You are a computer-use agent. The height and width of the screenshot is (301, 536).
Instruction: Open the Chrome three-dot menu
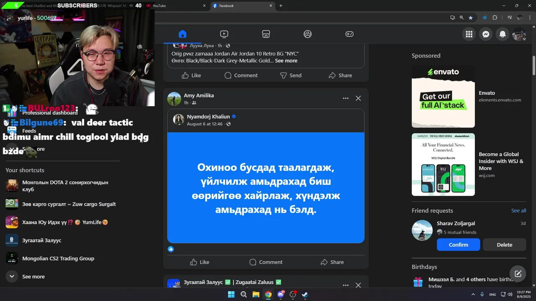click(530, 18)
